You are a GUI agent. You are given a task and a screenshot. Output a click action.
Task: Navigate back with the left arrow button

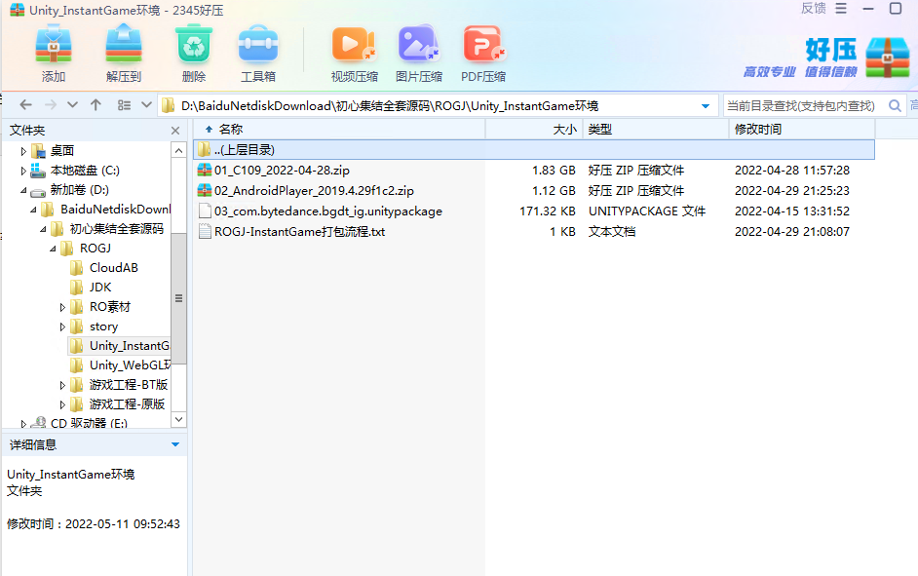pyautogui.click(x=26, y=105)
